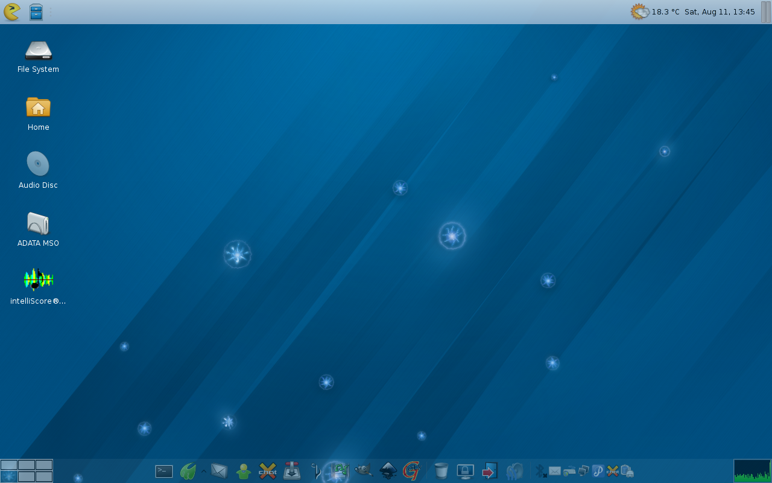This screenshot has width=772, height=483.
Task: Open the Home folder icon
Action: pos(38,115)
